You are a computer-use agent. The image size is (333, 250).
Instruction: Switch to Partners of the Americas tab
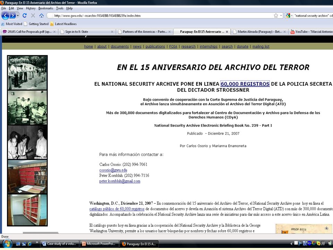144,32
